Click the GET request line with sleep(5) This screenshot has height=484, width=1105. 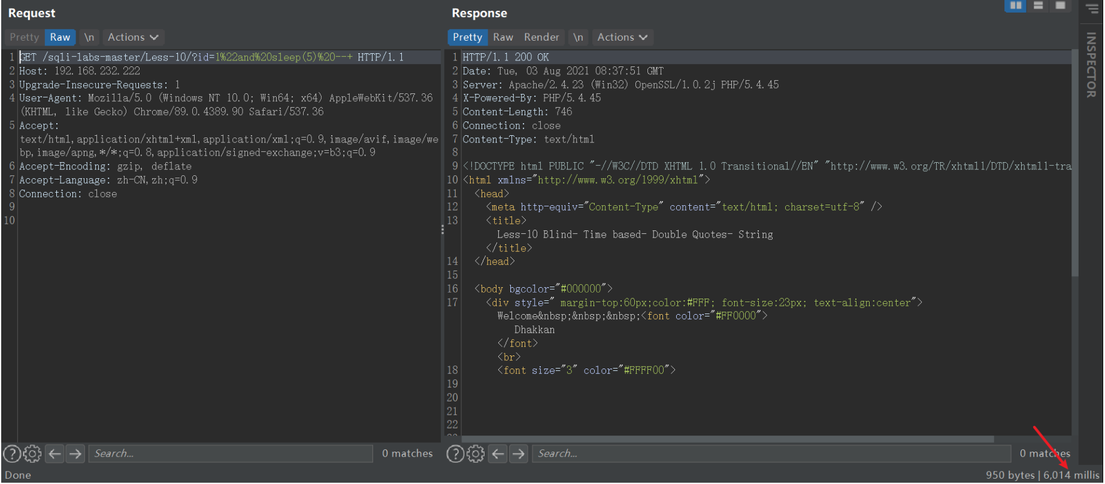pos(211,57)
